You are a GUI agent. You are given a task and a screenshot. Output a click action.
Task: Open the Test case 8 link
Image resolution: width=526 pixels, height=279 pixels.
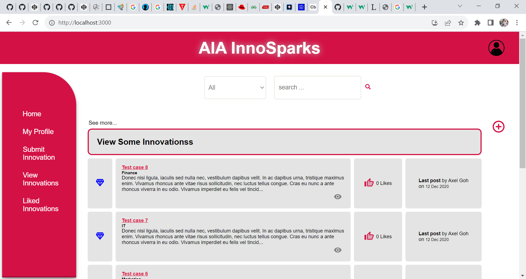(x=135, y=167)
